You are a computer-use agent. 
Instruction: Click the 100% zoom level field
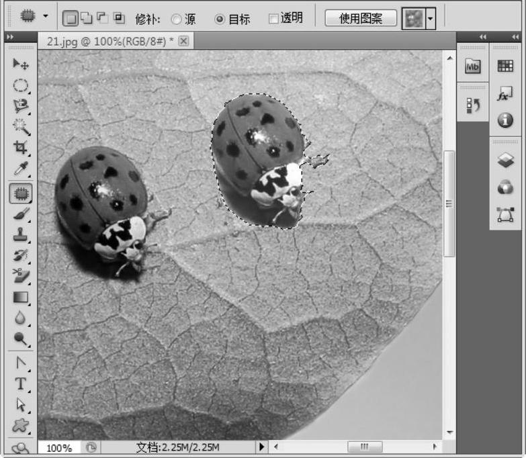point(59,447)
